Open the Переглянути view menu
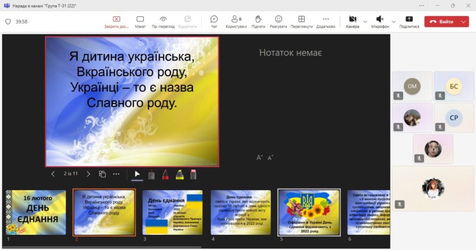The width and height of the screenshot is (476, 250). click(x=301, y=21)
